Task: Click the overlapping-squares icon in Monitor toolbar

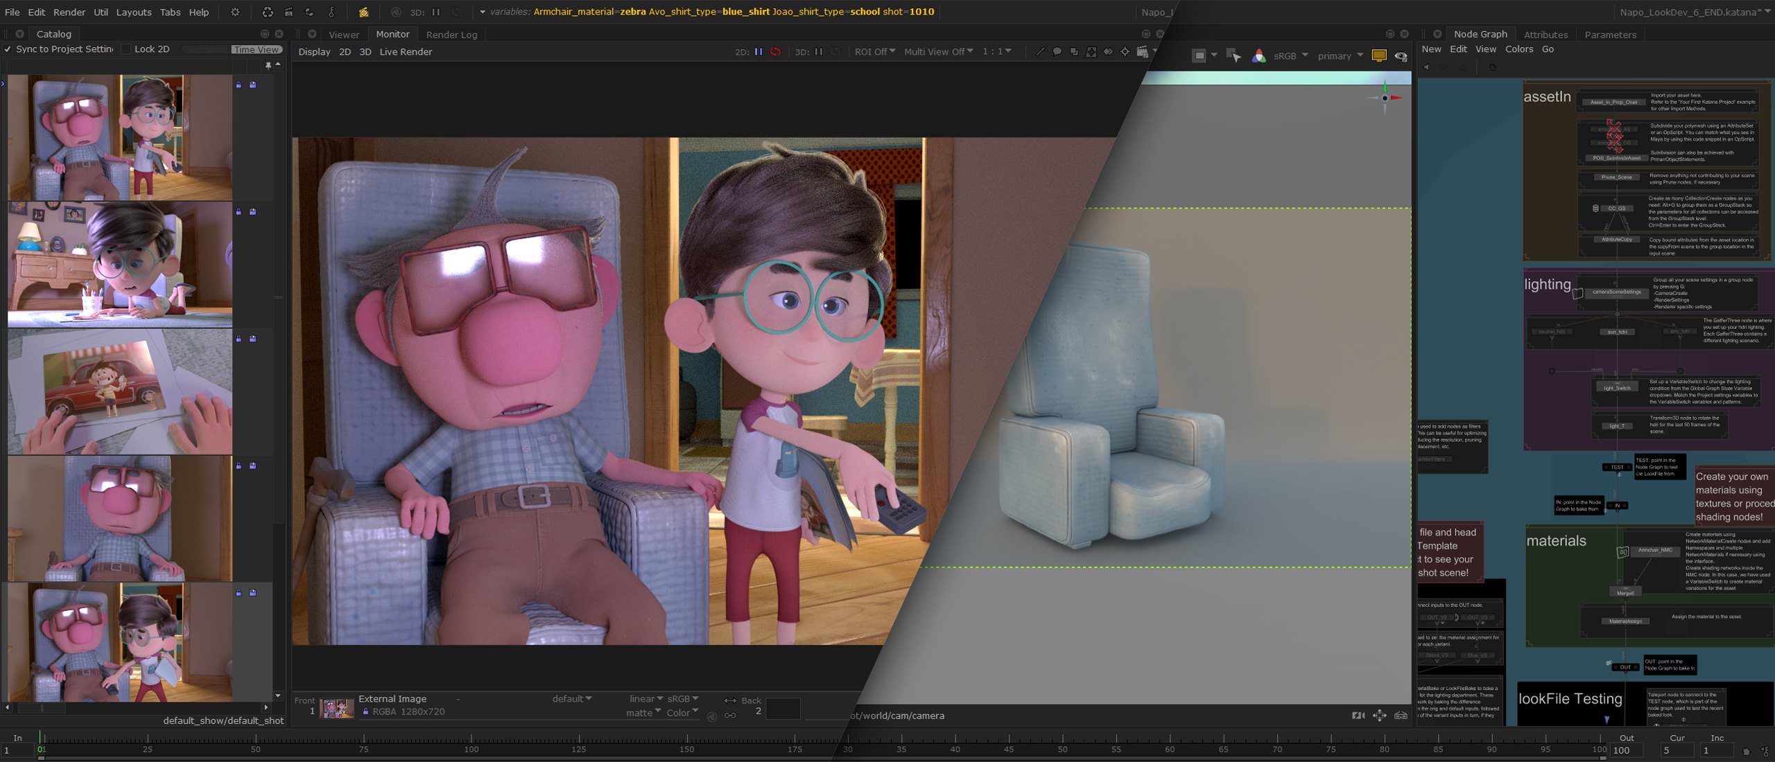Action: 1074,52
